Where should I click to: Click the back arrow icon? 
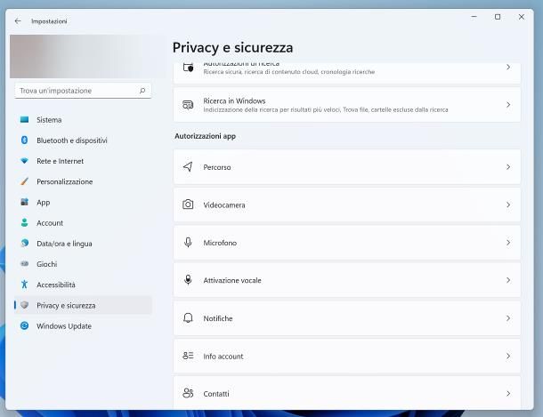pyautogui.click(x=18, y=21)
